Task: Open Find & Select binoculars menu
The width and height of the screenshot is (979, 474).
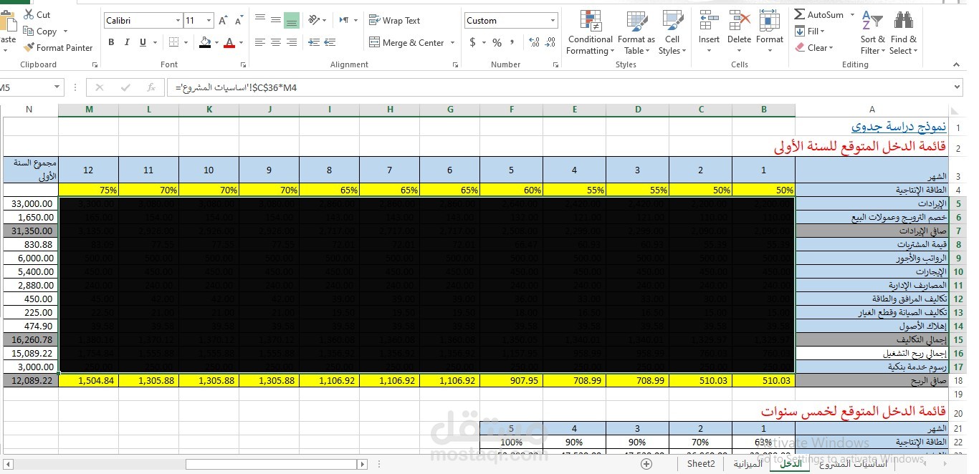Action: [903, 33]
